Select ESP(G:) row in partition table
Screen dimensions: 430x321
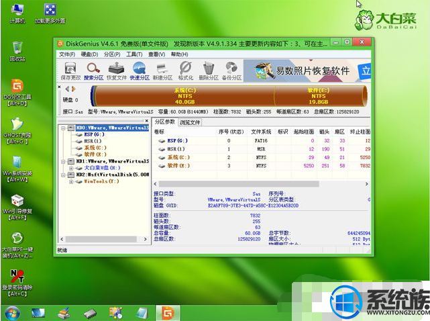[262, 140]
